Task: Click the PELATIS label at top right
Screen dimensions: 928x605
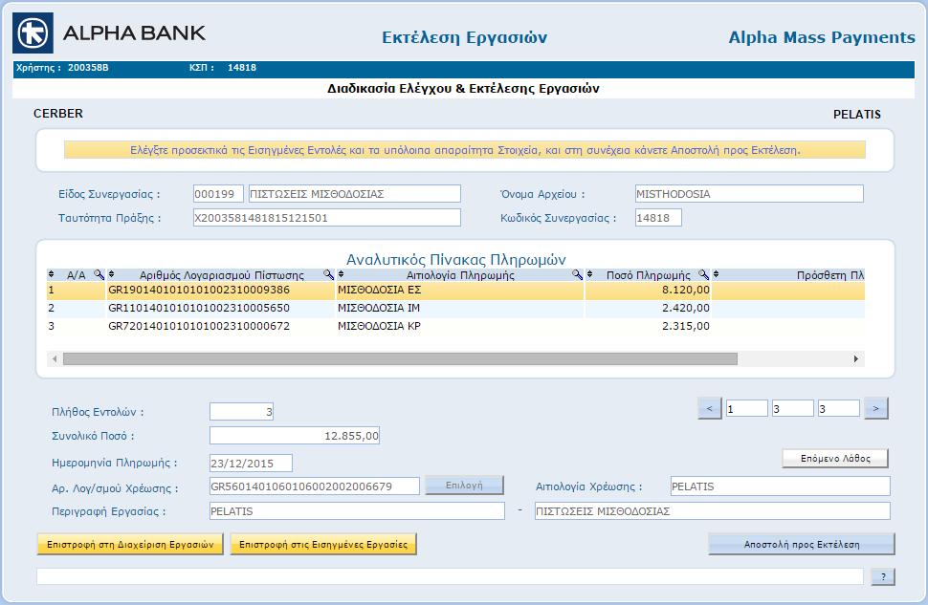Action: click(x=857, y=114)
